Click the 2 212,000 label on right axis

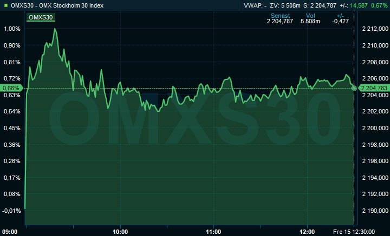click(x=375, y=29)
